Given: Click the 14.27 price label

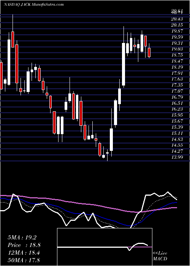Looking at the screenshot, I should [177, 151].
